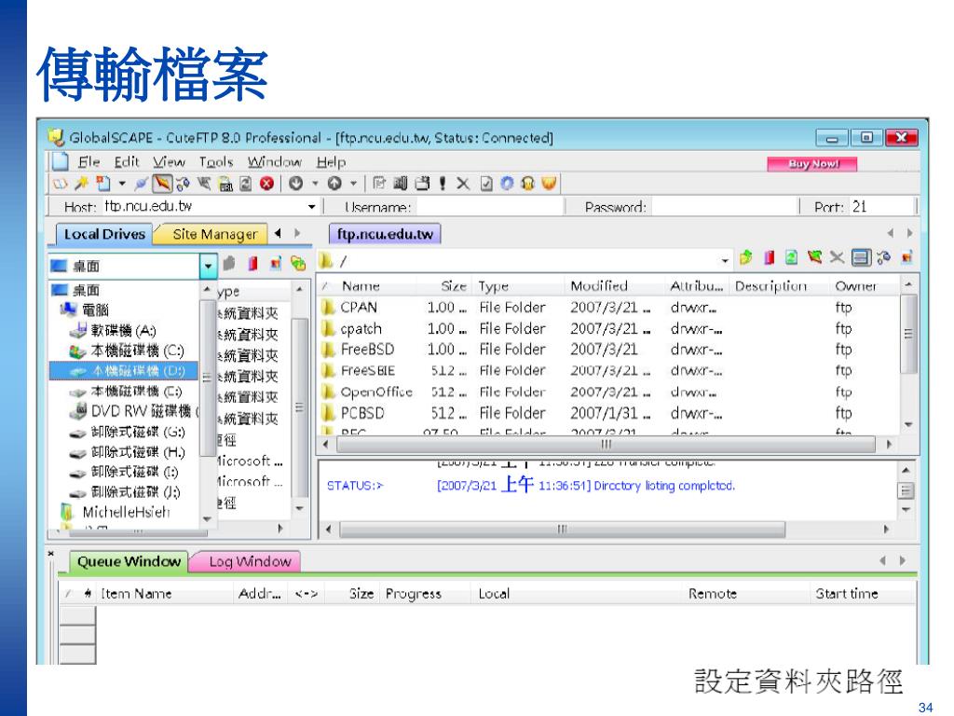Open the remote path dropdown arrow
954x716 pixels.
[x=725, y=261]
